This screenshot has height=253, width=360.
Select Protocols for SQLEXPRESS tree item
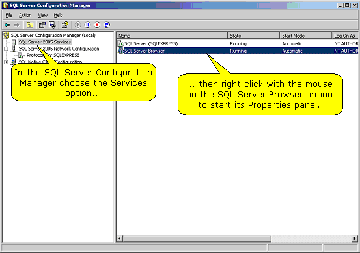(53, 55)
